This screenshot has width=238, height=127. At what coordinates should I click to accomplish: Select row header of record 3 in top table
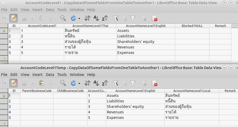click(4, 42)
